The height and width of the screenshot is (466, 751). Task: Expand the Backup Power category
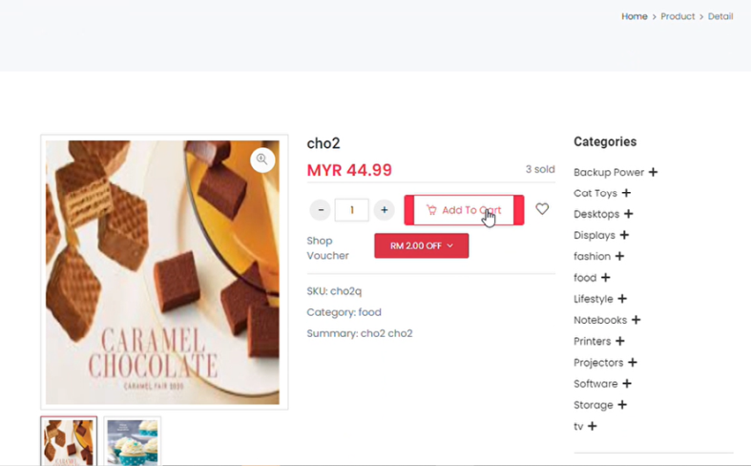[654, 172]
